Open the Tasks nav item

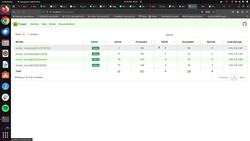pos(44,24)
